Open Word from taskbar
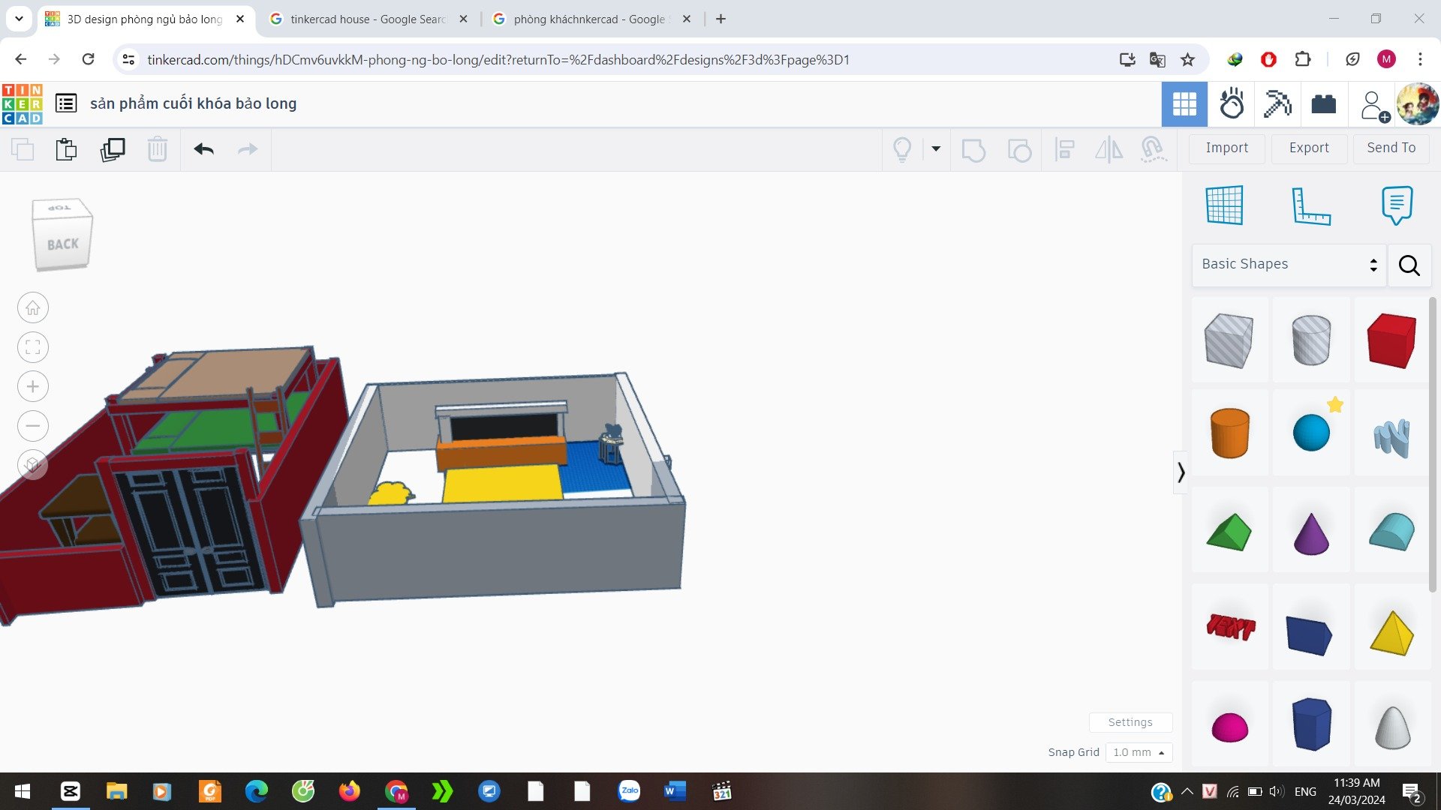 [675, 791]
